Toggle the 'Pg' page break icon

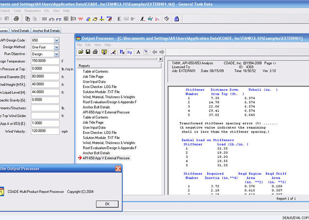pos(130,52)
